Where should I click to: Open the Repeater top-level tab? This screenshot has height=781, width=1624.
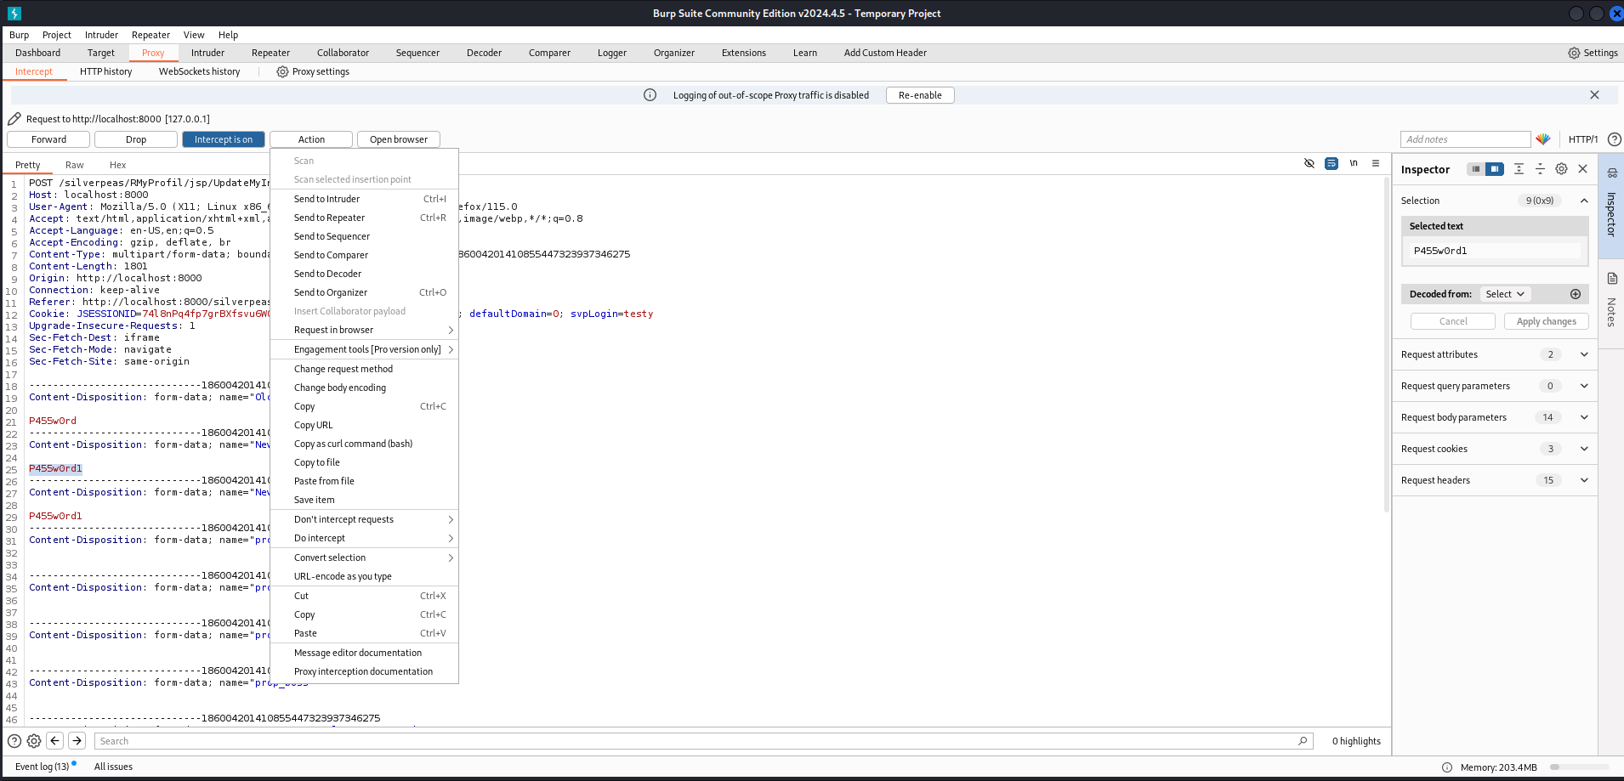(270, 53)
